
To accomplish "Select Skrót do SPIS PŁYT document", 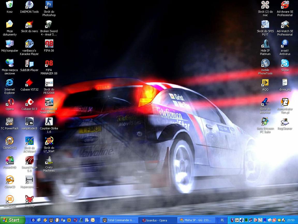I will coord(265,28).
